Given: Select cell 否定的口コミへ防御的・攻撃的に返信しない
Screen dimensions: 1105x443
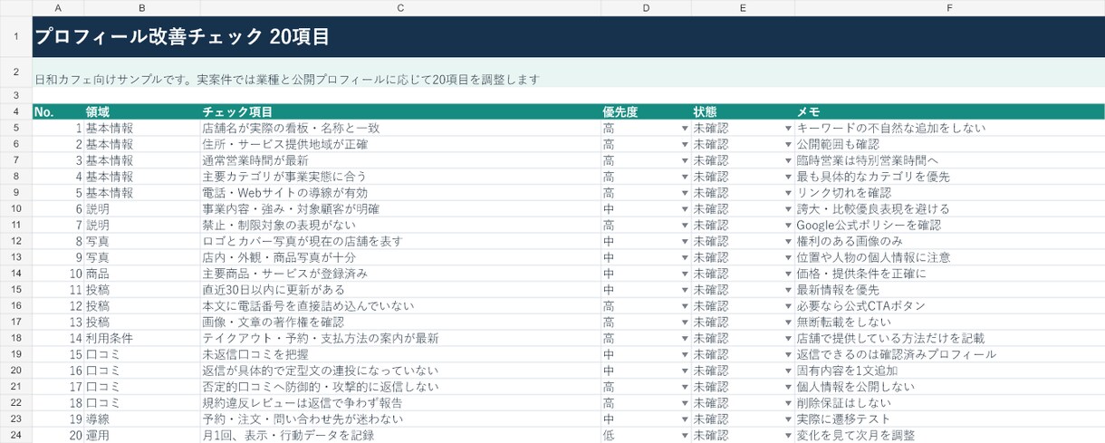Looking at the screenshot, I should [400, 387].
